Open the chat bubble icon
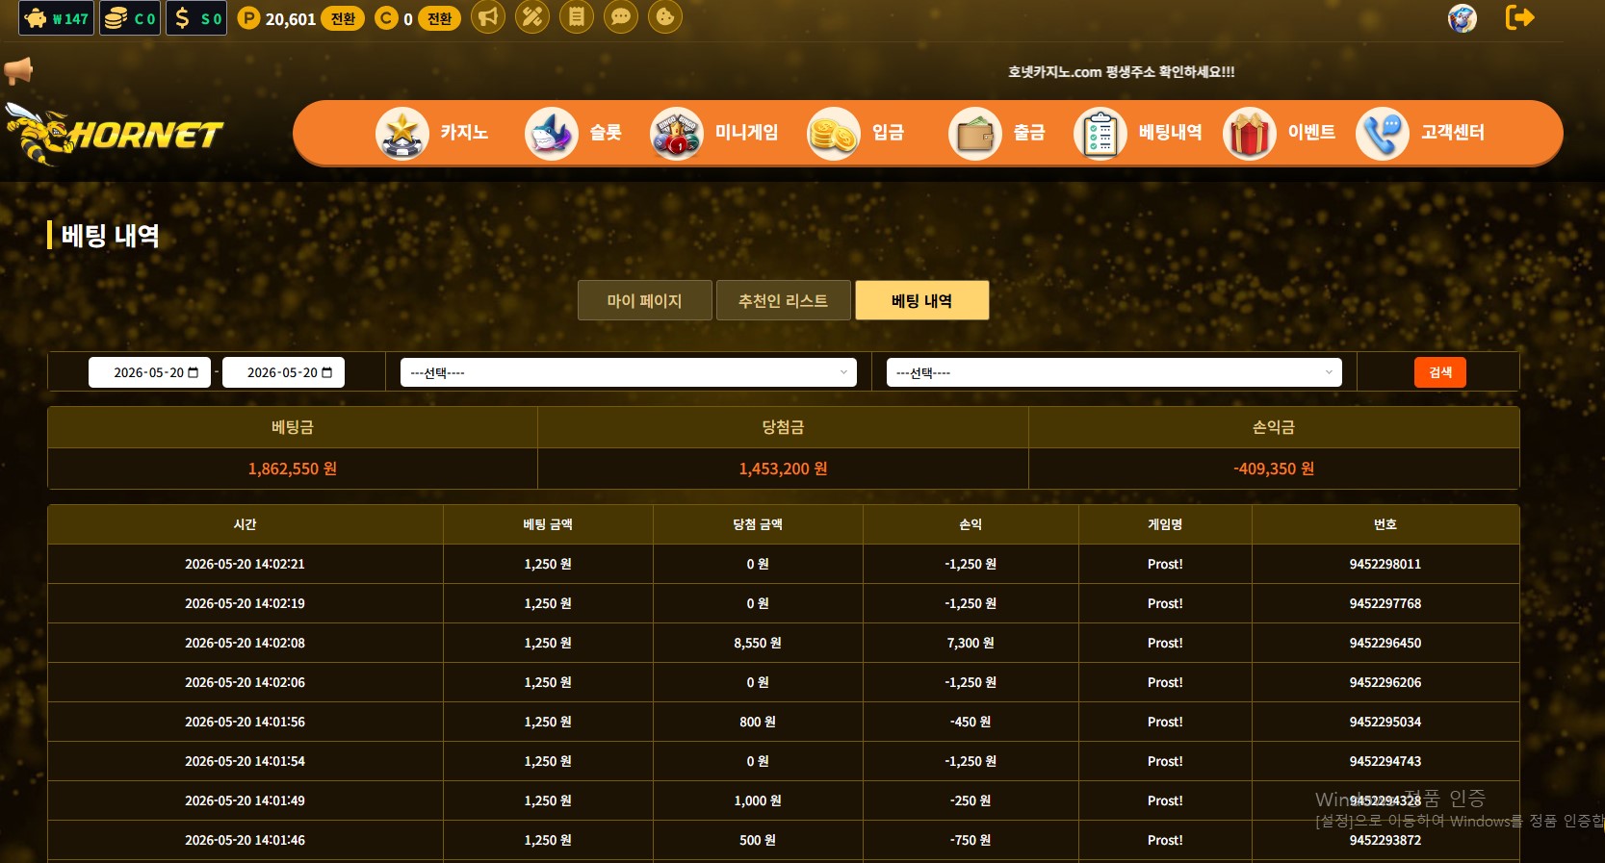Image resolution: width=1605 pixels, height=863 pixels. click(x=621, y=16)
